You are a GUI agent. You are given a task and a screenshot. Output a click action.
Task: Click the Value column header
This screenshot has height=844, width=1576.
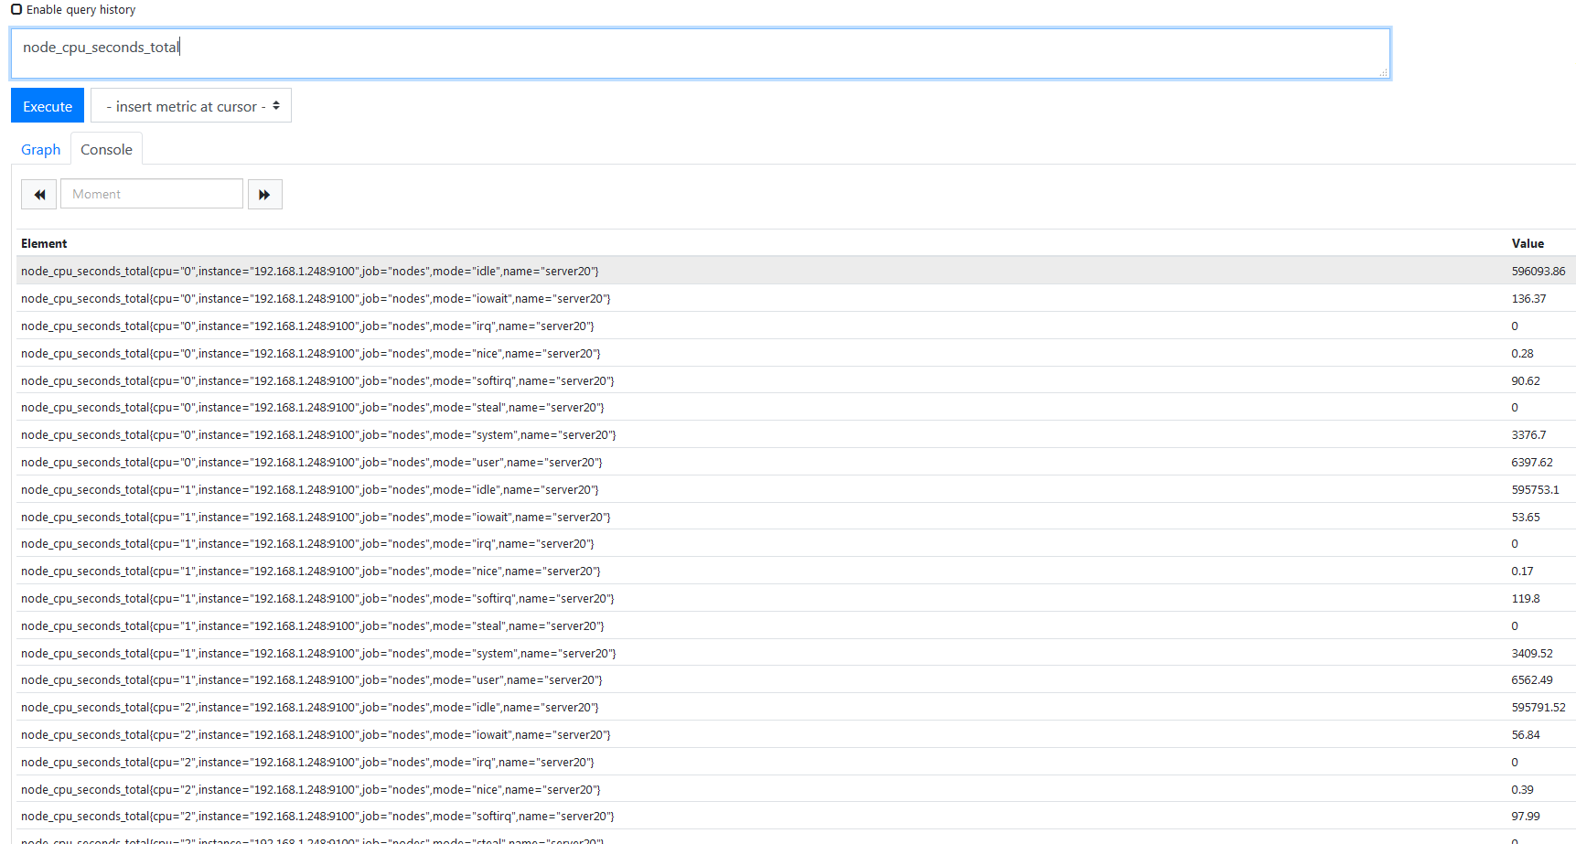click(1528, 244)
